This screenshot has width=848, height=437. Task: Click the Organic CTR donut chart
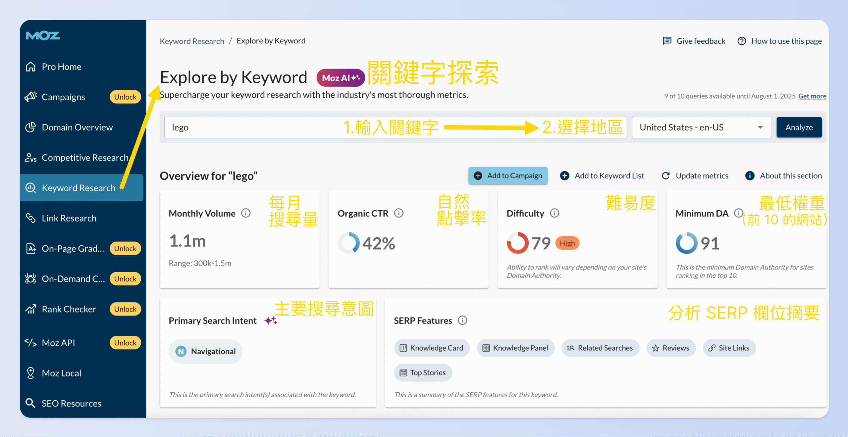[348, 243]
